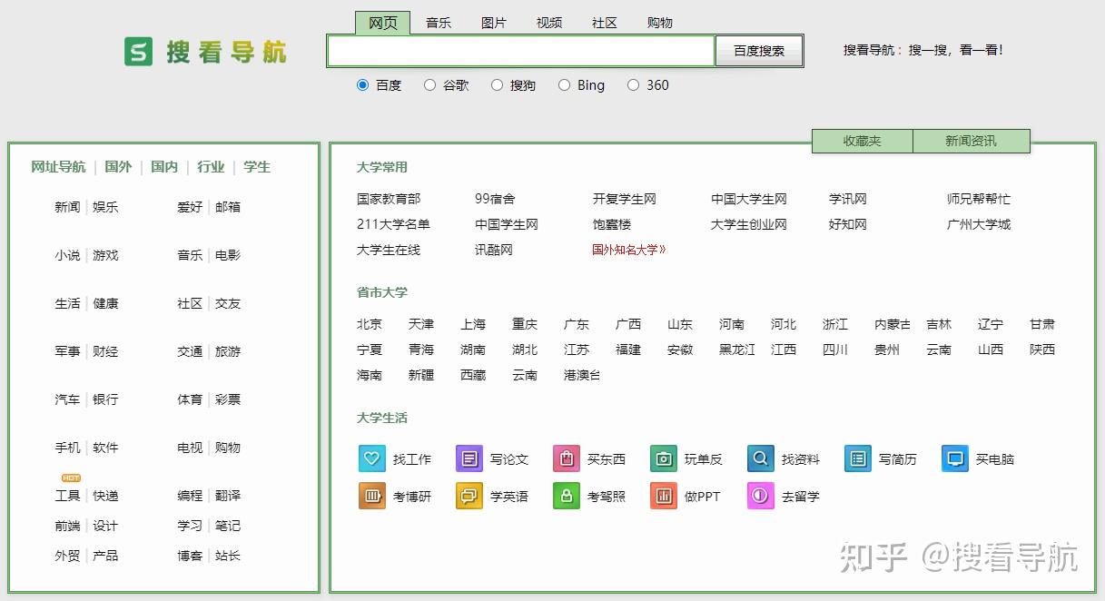Screen dimensions: 1105x601
Task: Switch to the 网页 search tab
Action: 383,23
